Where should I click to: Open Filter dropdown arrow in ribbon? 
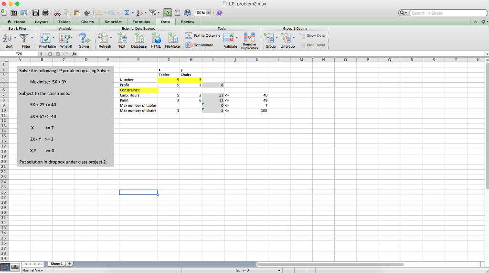tap(32, 38)
